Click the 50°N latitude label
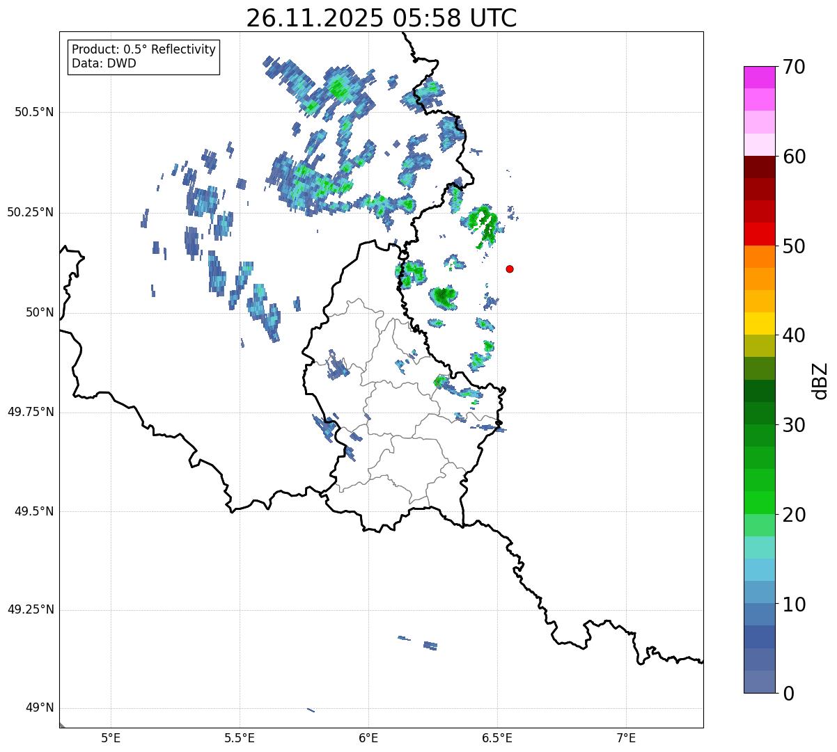Screen dimensions: 837x752 click(40, 312)
